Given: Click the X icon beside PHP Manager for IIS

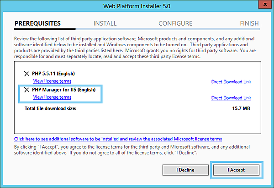Looking at the screenshot, I should 26,90.
